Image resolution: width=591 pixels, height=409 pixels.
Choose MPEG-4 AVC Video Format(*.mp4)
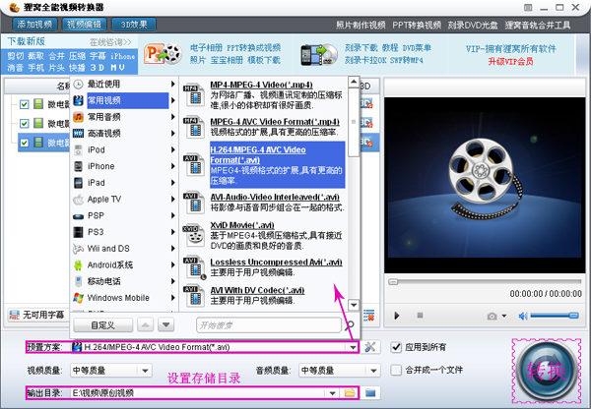coord(263,127)
